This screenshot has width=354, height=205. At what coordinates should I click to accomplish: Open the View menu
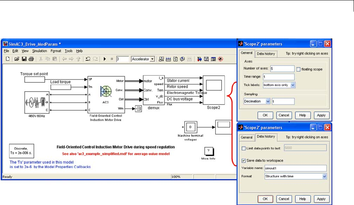25,51
